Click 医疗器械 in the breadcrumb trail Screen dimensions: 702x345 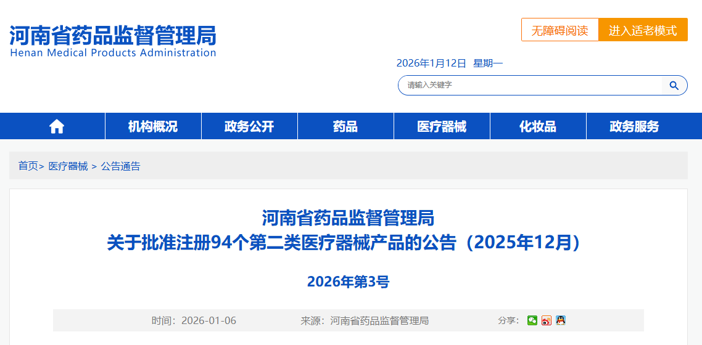68,166
